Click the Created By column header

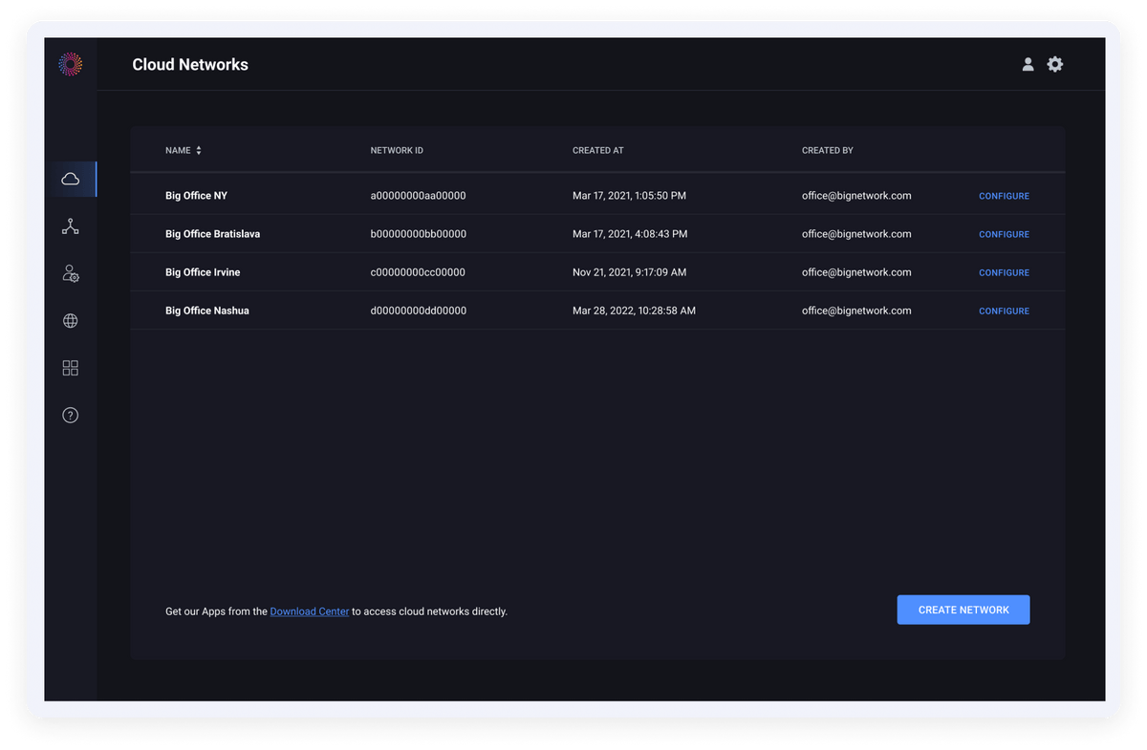click(x=828, y=151)
